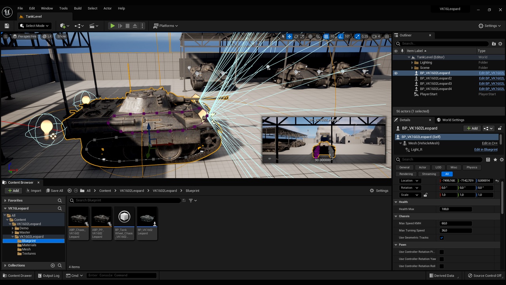This screenshot has height=285, width=506.
Task: Select the Scale tool in viewport
Action: pyautogui.click(x=302, y=36)
